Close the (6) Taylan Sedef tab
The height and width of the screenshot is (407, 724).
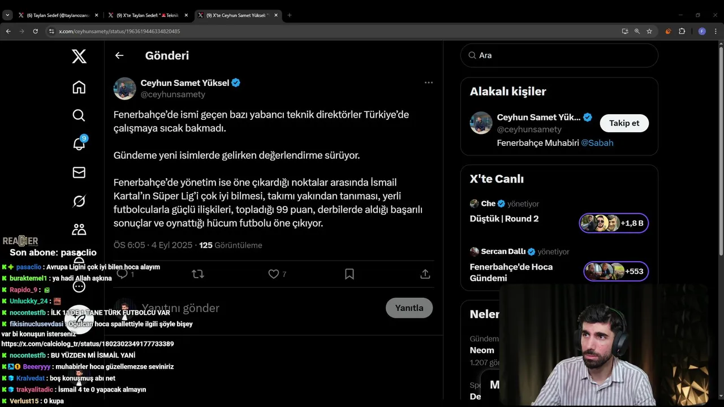point(96,15)
